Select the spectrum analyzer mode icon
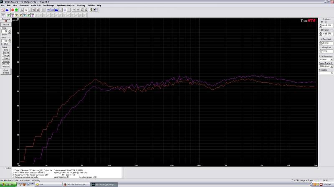The height and width of the screenshot is (187, 334). [x=8, y=10]
